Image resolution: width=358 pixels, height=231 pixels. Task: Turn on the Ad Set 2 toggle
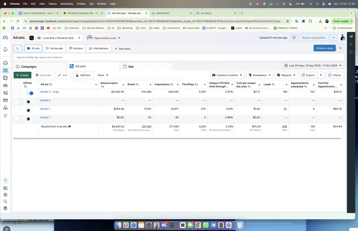click(30, 102)
